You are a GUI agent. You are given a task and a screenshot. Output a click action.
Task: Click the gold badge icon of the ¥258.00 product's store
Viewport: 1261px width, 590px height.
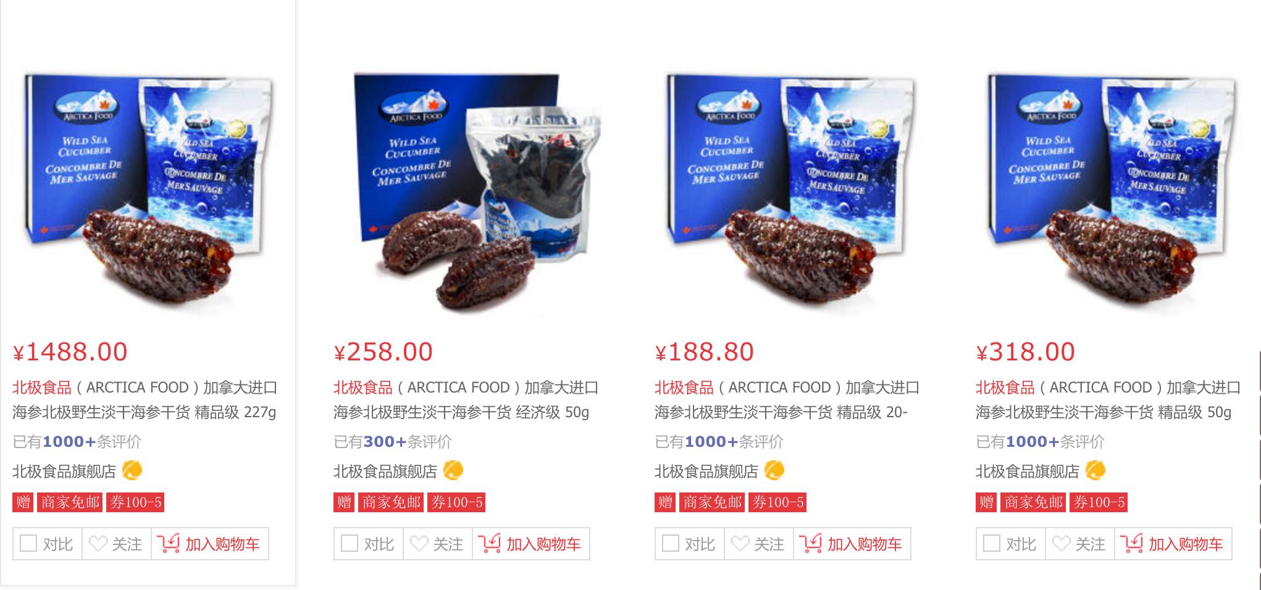(453, 470)
